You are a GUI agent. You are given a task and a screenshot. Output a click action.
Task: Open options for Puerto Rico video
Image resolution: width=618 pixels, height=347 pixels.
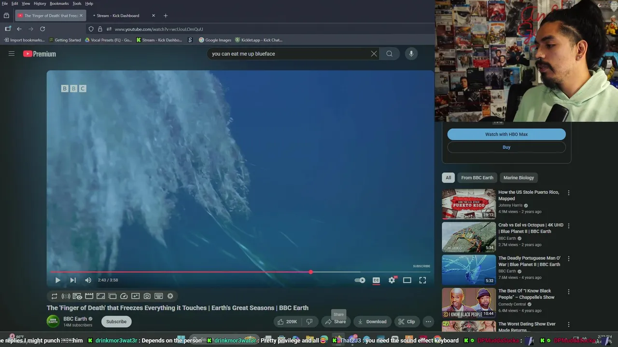tap(568, 193)
